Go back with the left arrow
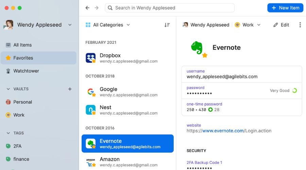Viewport: 306px width, 170px height. [x=87, y=8]
